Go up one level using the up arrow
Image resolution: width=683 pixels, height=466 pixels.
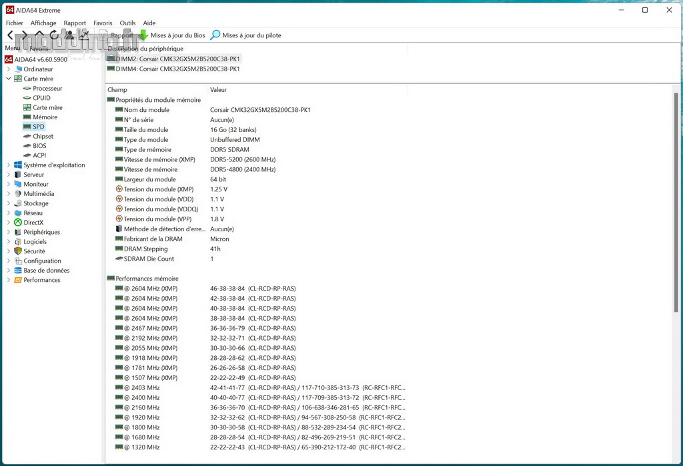tap(39, 34)
